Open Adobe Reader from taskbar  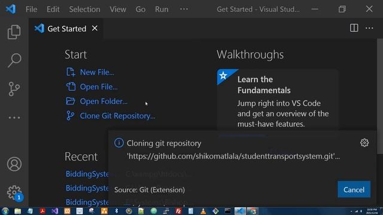coord(42,211)
